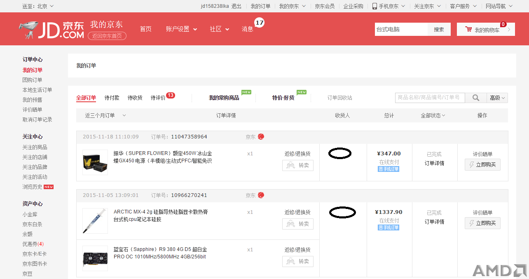Click 手机订单 tag on ¥1337.90 order
The width and height of the screenshot is (529, 279).
coord(389,227)
